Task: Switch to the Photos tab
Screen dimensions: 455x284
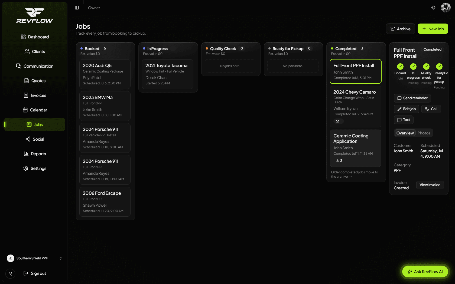Action: coord(424,133)
